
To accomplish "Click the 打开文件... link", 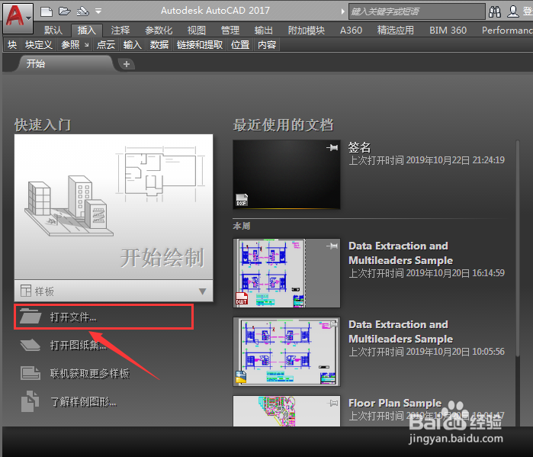I will click(x=73, y=317).
